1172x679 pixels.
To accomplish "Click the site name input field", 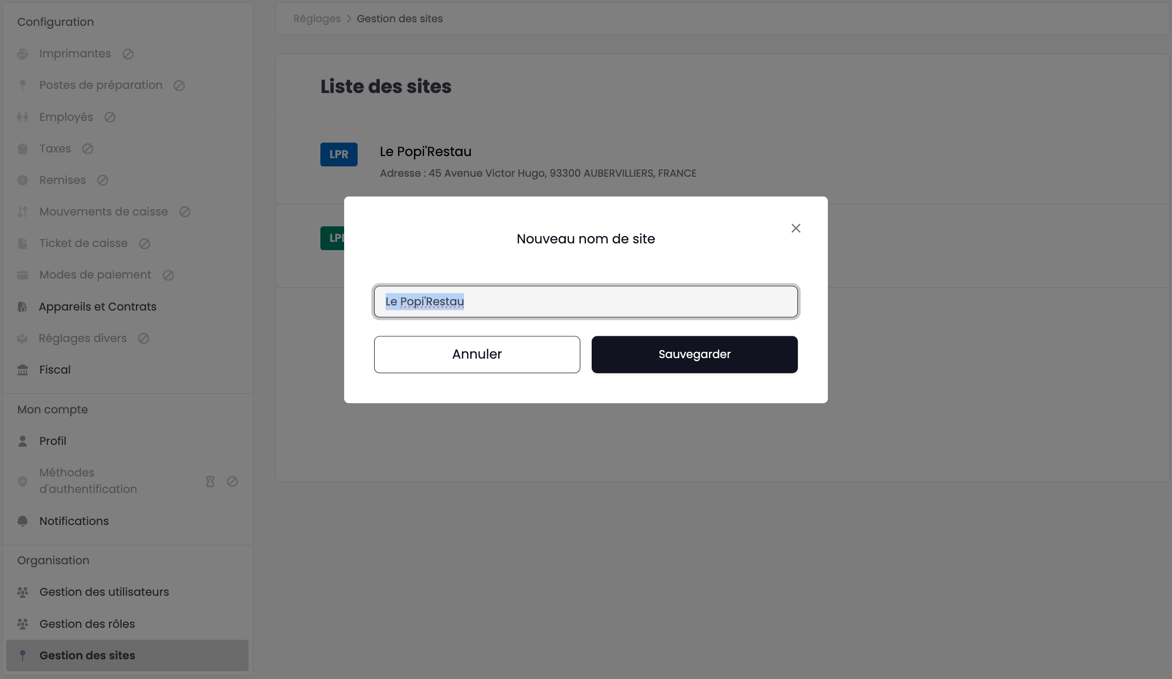I will pyautogui.click(x=586, y=302).
